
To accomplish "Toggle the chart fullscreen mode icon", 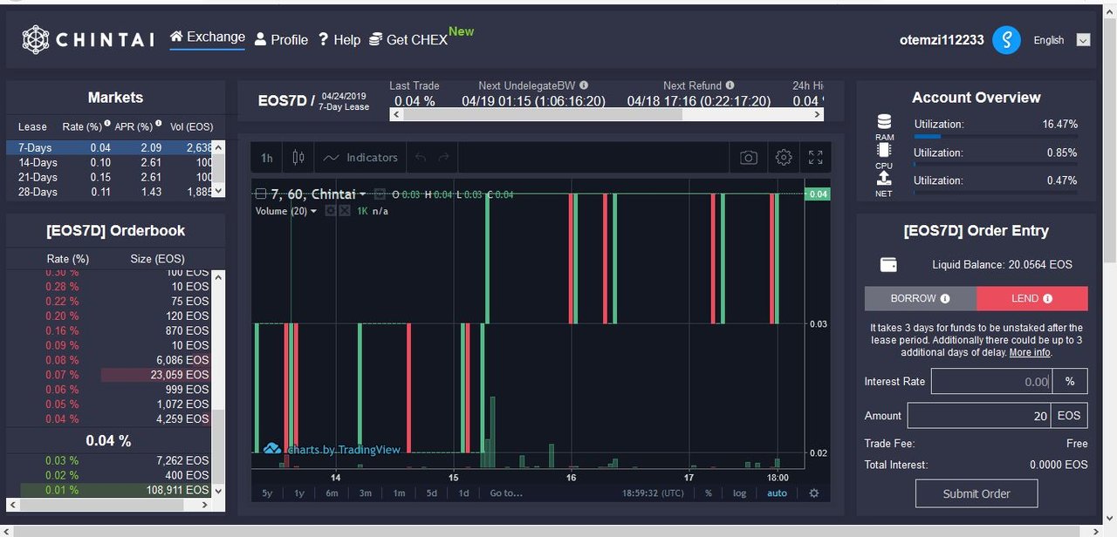I will 816,158.
